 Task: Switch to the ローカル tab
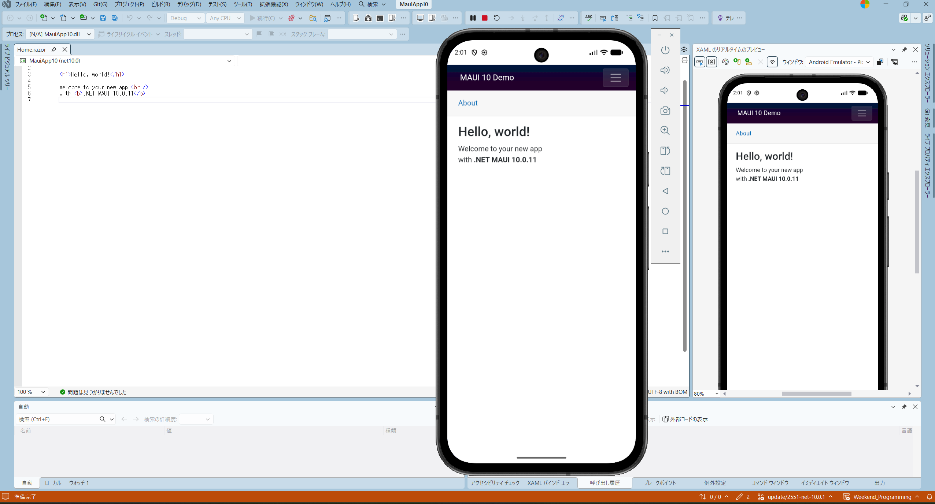coord(53,483)
